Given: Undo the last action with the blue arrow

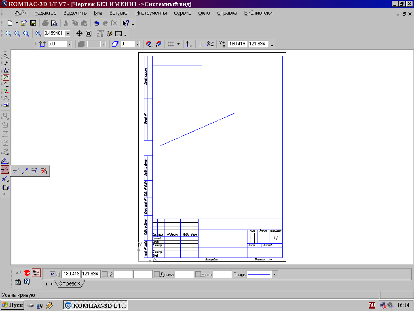Looking at the screenshot, I should click(x=97, y=23).
